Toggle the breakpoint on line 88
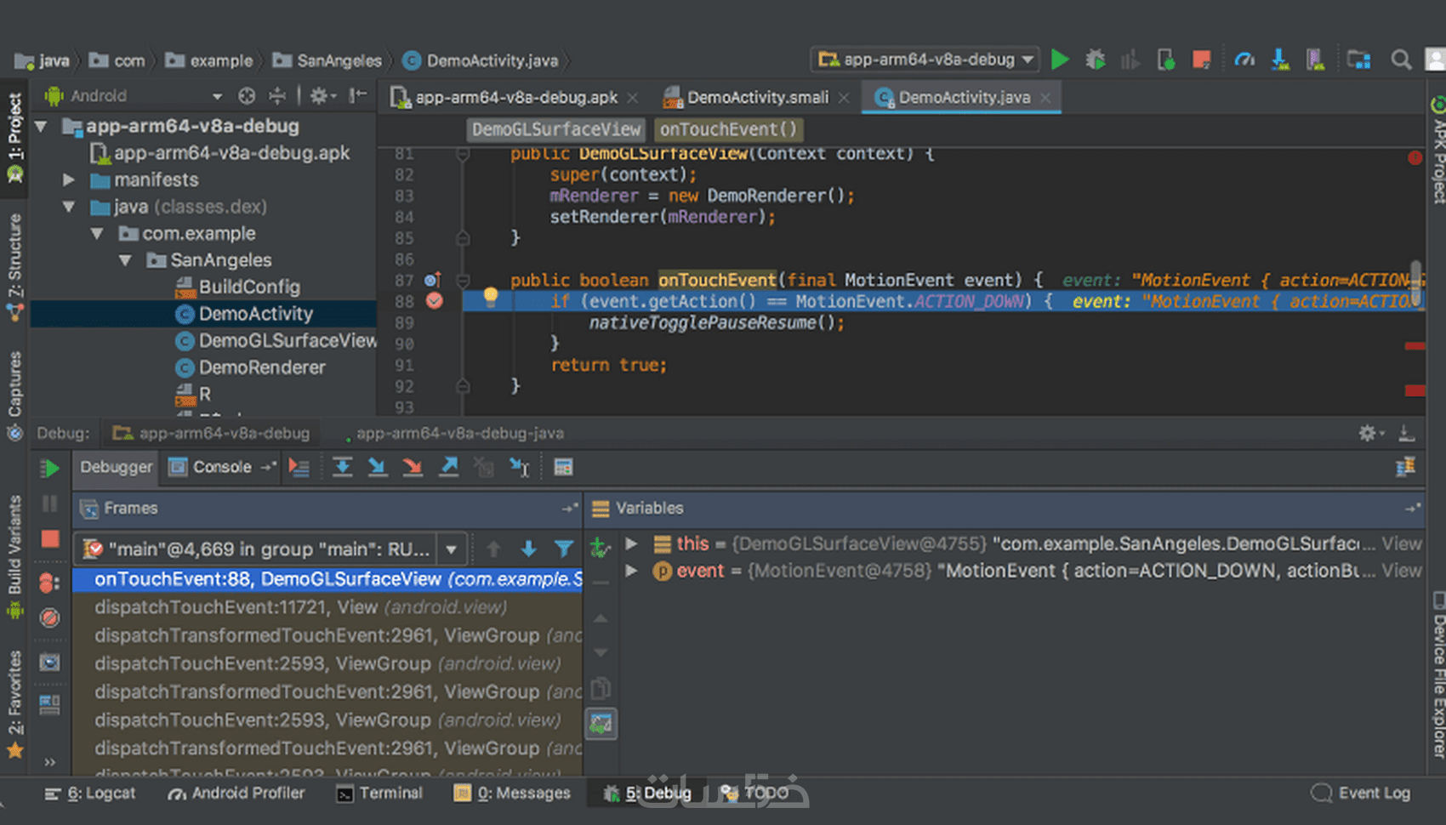This screenshot has width=1446, height=825. pos(435,301)
